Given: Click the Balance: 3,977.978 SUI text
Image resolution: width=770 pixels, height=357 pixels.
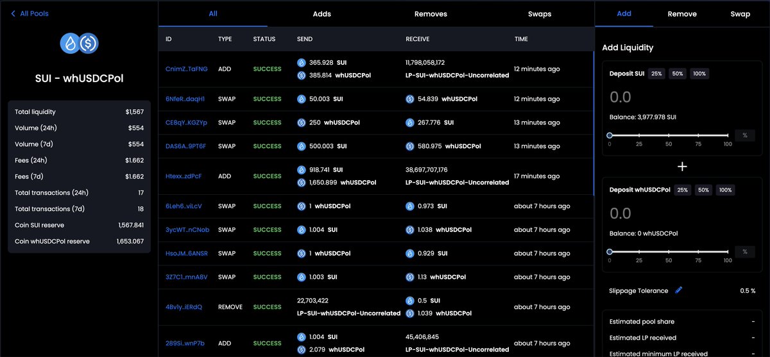Looking at the screenshot, I should click(642, 117).
